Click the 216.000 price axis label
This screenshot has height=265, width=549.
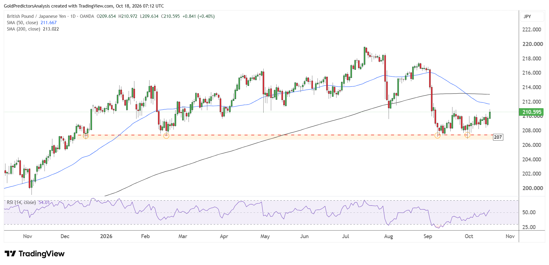pyautogui.click(x=532, y=73)
